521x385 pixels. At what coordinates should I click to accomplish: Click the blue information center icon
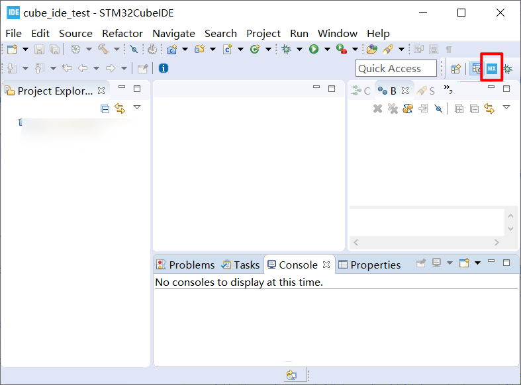[x=163, y=68]
